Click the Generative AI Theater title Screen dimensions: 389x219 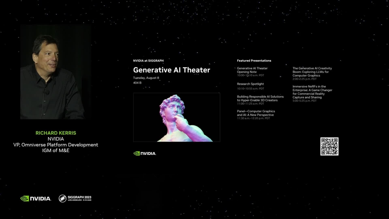click(x=172, y=70)
